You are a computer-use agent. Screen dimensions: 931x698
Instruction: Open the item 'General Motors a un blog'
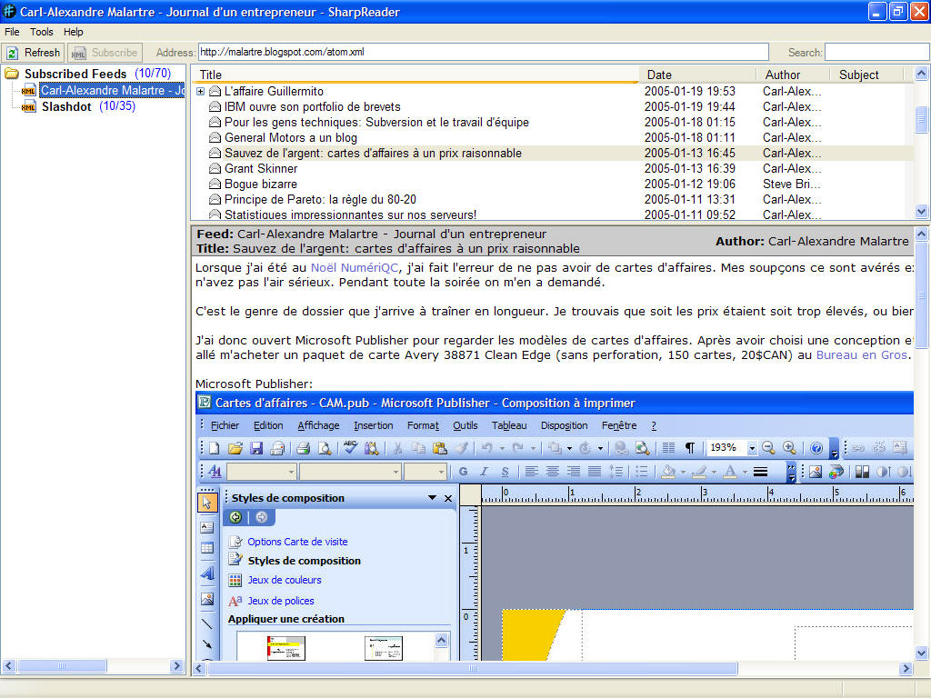point(291,138)
